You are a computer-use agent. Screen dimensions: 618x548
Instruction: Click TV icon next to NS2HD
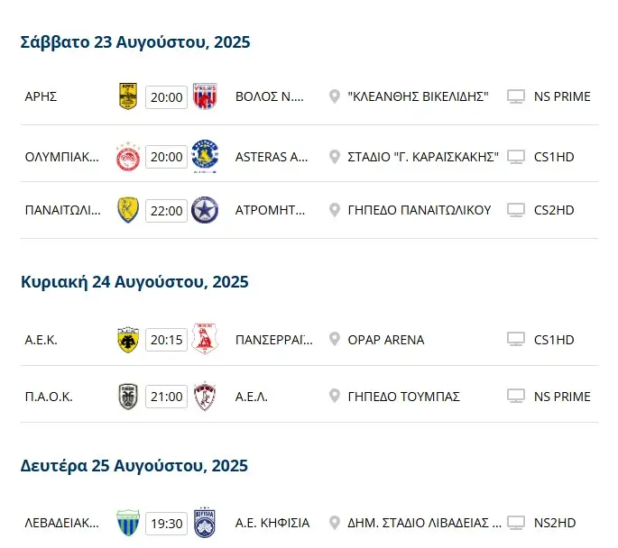(516, 523)
